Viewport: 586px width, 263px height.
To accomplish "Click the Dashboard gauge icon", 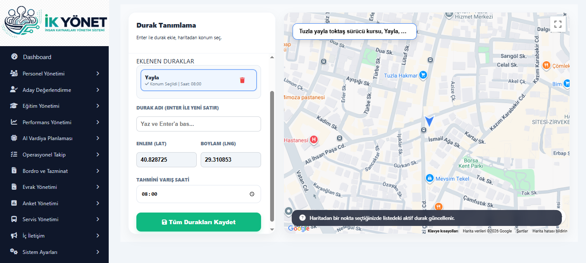I will tap(14, 57).
